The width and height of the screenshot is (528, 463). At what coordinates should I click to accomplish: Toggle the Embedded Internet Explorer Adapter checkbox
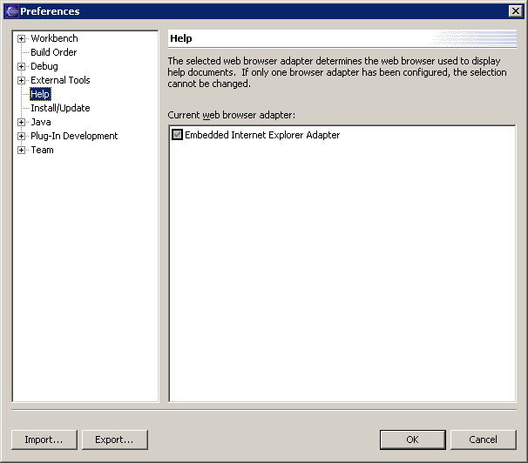[177, 135]
